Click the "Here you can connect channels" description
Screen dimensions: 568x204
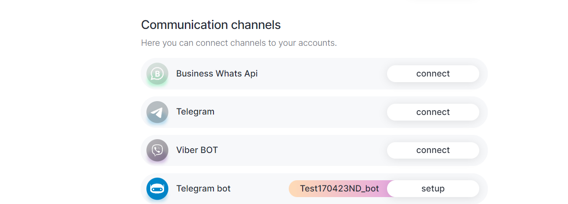point(239,43)
